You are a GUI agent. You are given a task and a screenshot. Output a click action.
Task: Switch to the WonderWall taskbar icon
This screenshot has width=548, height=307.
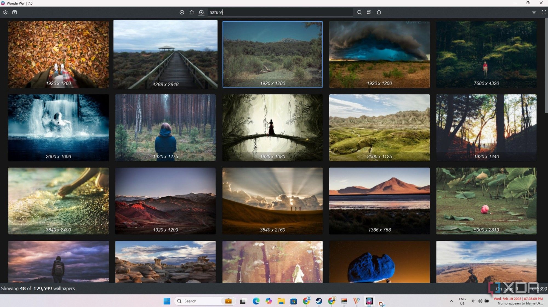[369, 301]
